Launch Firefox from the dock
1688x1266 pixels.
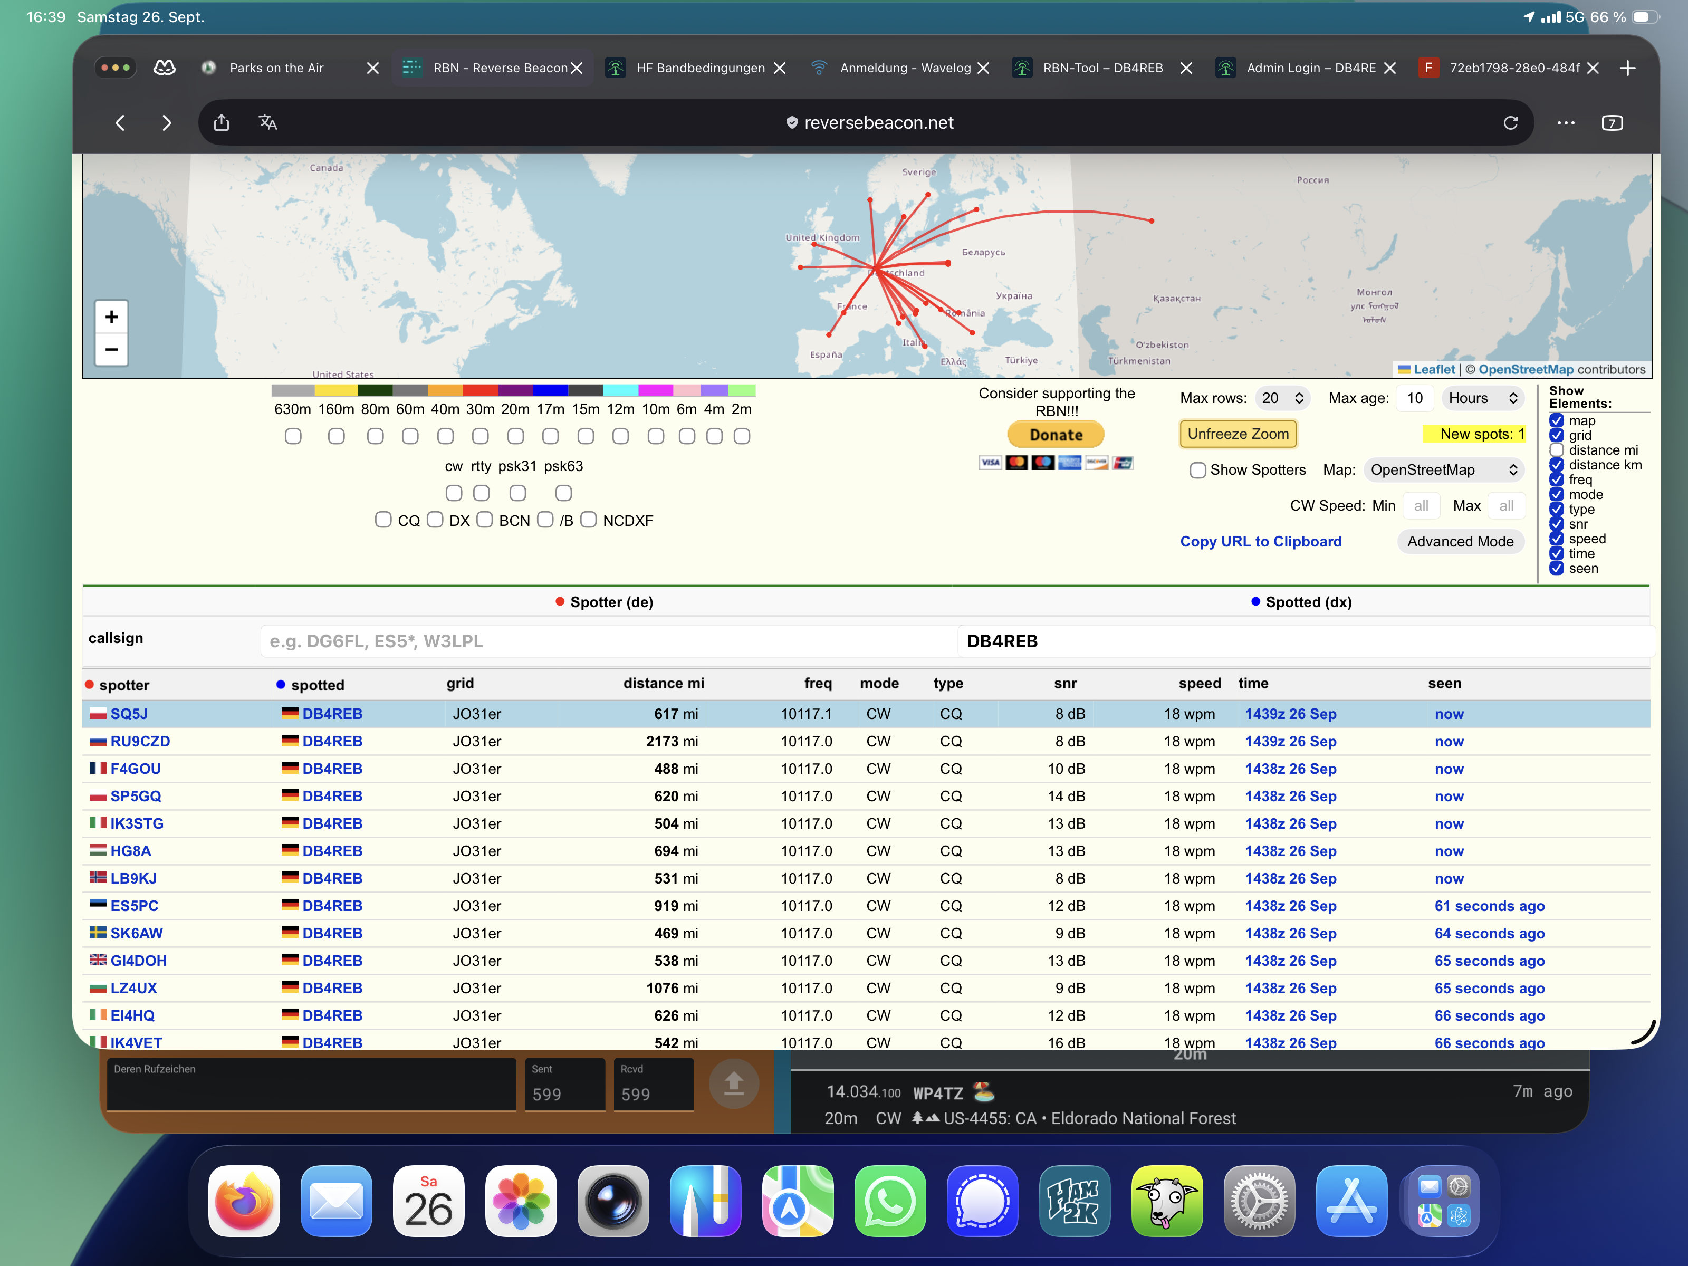[x=244, y=1201]
